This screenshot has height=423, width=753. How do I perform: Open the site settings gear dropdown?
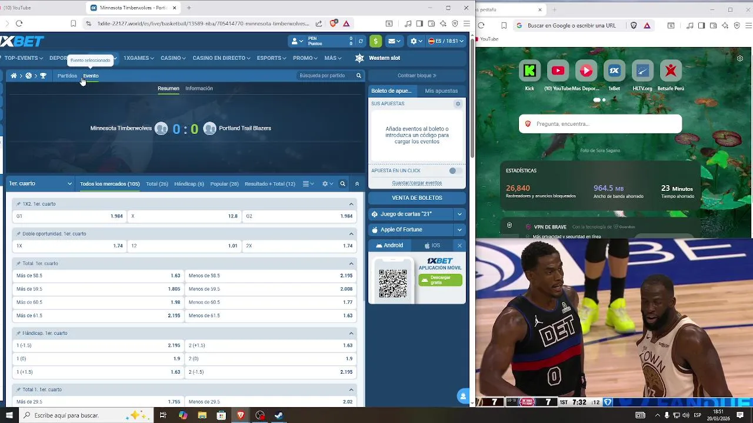417,41
